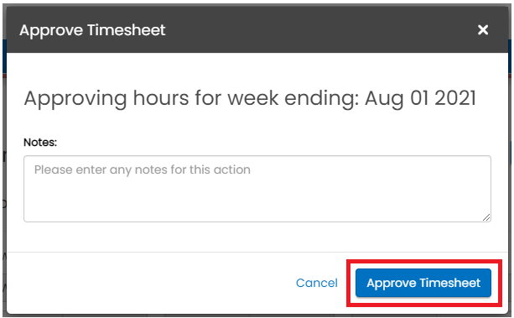Click the dark dialog header bar
Image resolution: width=514 pixels, height=318 pixels.
coord(257,30)
